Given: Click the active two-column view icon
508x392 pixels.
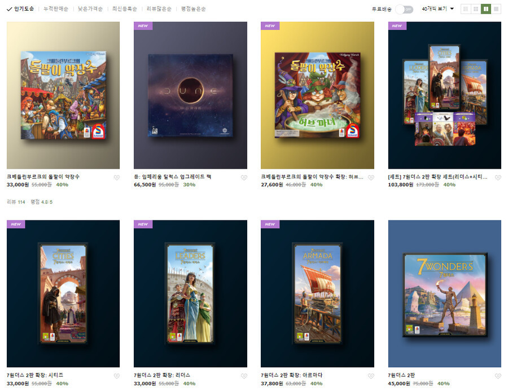Looking at the screenshot, I should [x=486, y=9].
